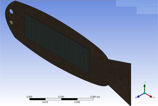158x106 pixels.
Task: Click the '0.015' ruler label
Action: 45,102
